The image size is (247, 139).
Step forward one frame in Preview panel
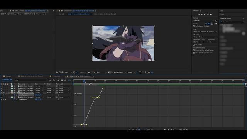click(208, 14)
